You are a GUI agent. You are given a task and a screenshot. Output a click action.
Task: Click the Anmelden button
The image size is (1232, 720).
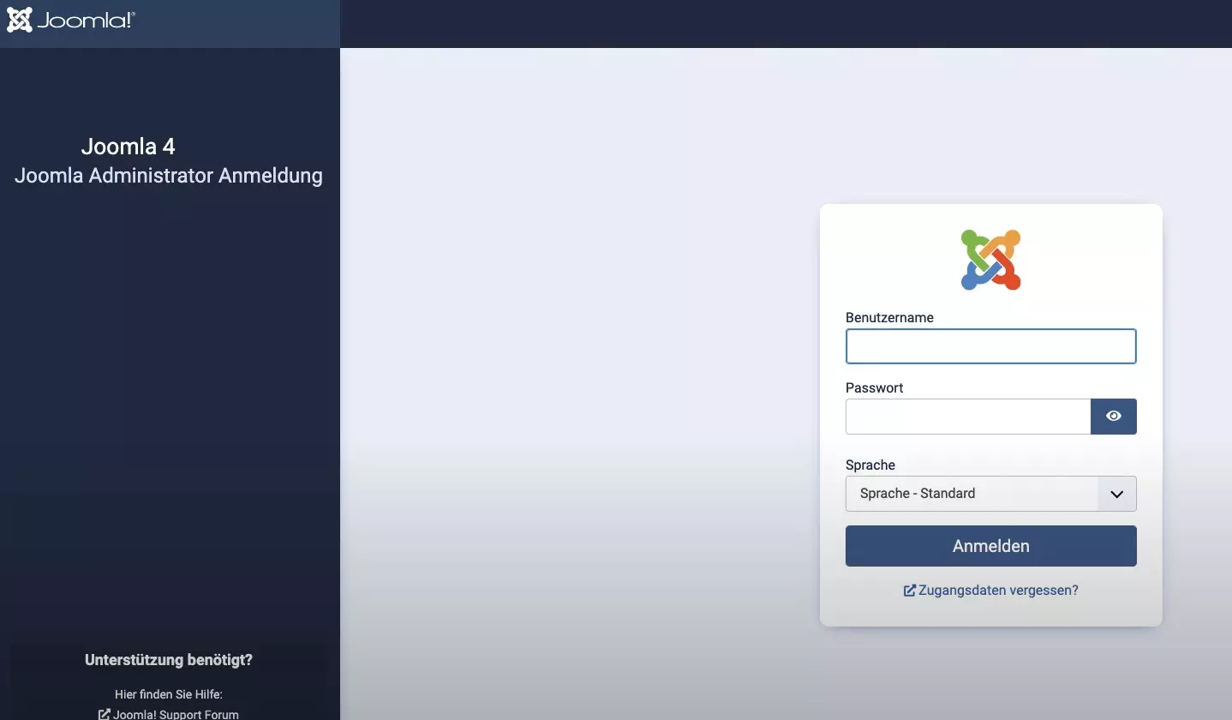[990, 546]
